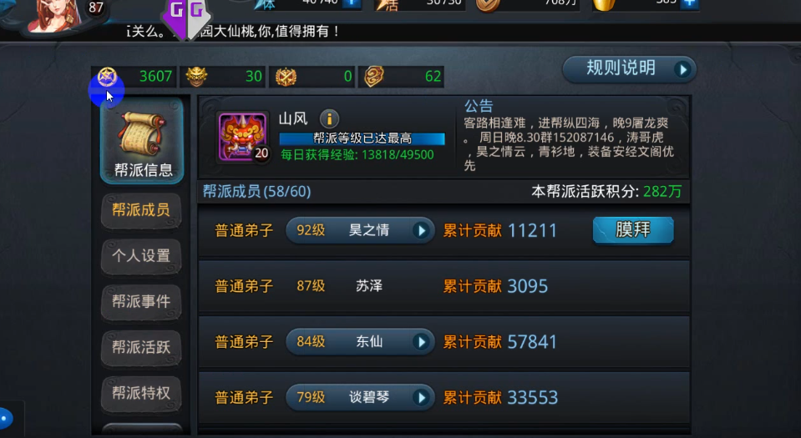Image resolution: width=801 pixels, height=438 pixels.
Task: Click the player avatar portrait at top left
Action: point(55,15)
